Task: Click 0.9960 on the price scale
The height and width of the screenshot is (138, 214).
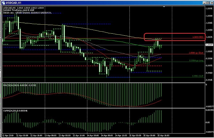Action: [x=209, y=73]
